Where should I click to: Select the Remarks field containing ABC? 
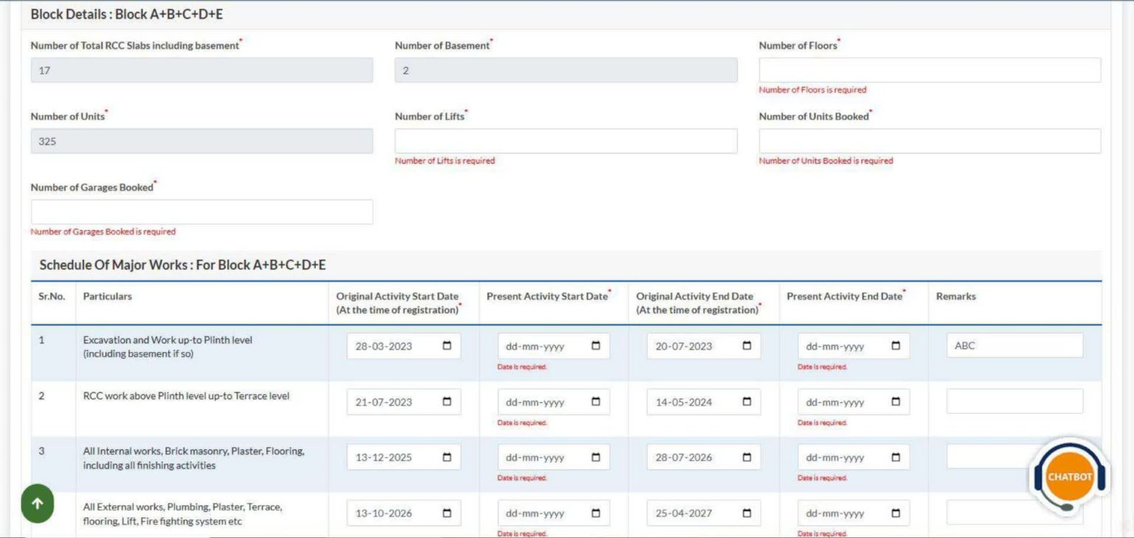[1014, 345]
